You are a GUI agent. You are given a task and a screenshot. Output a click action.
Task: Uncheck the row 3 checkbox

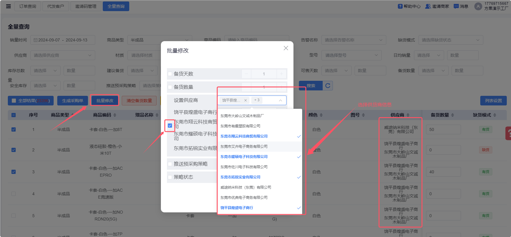click(14, 172)
